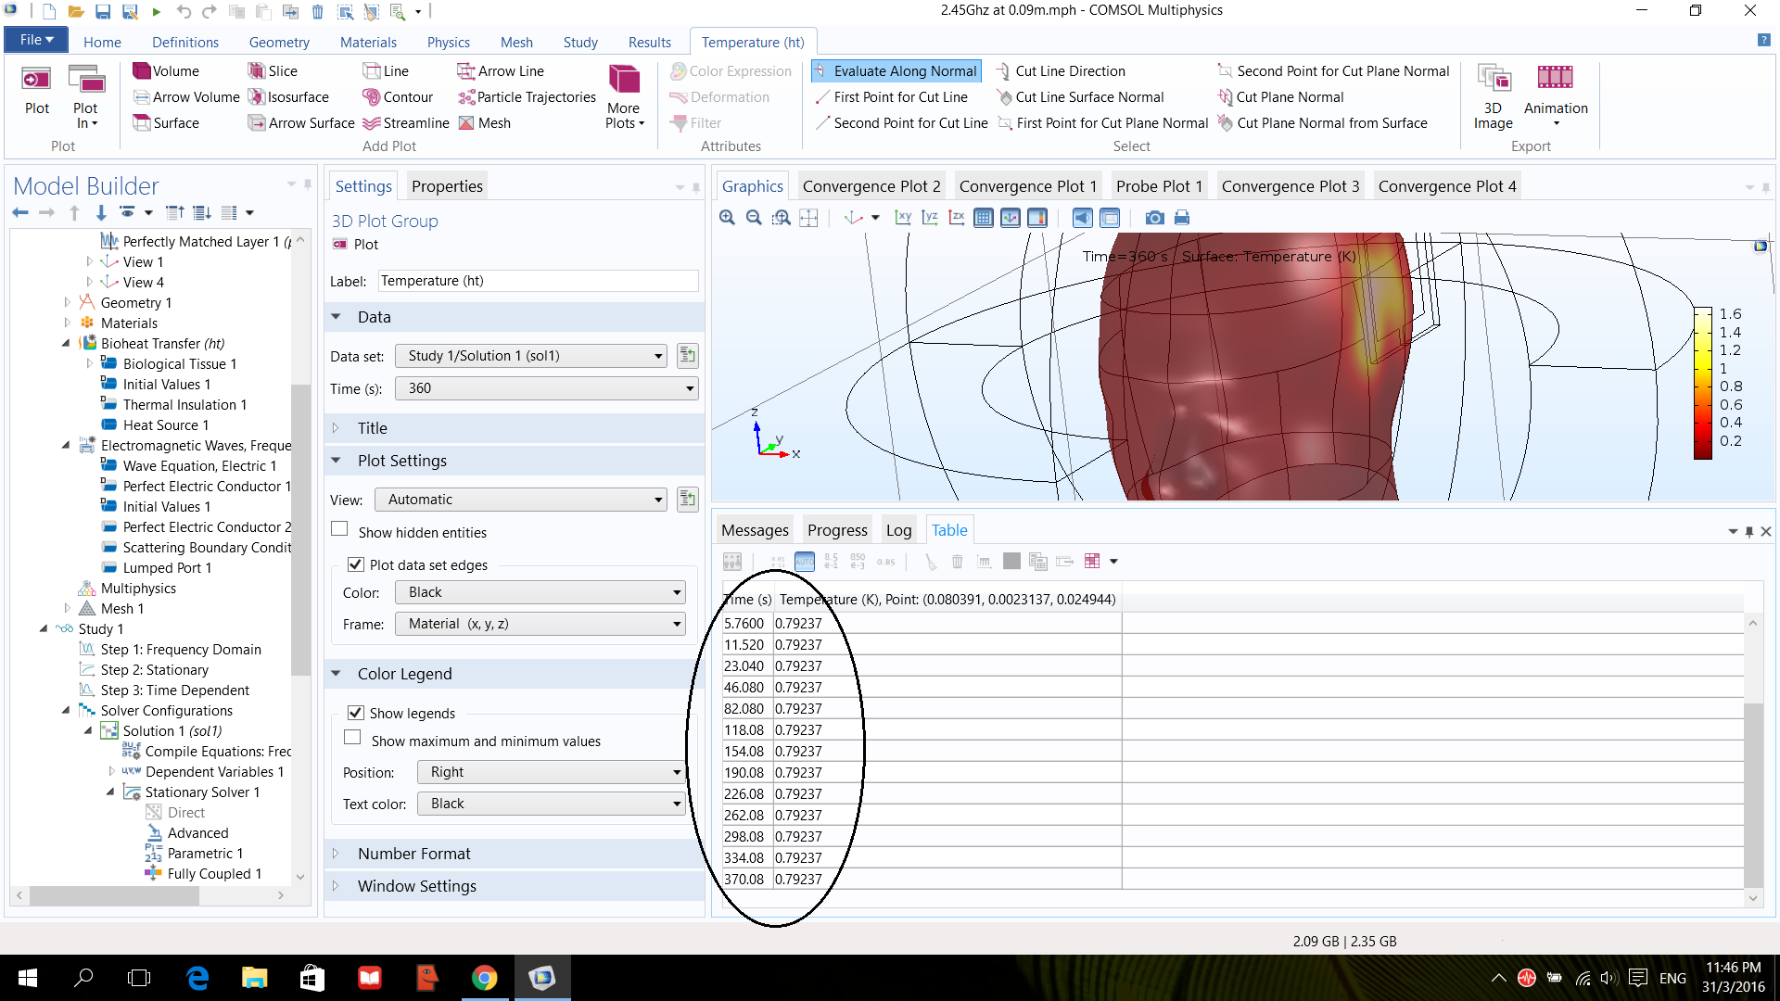Toggle Show maximum and minimum values
Viewport: 1780px width, 1001px height.
[x=352, y=738]
